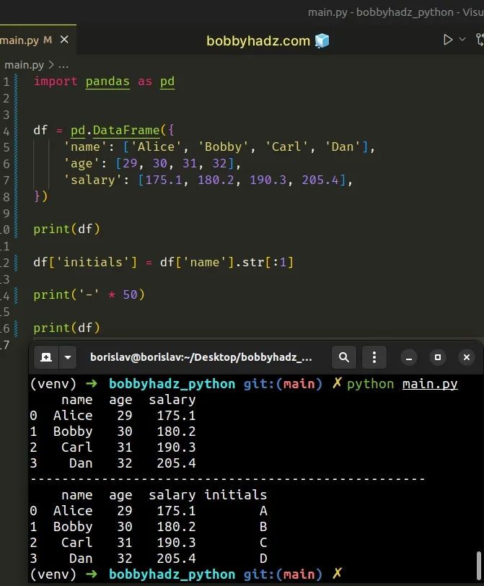Image resolution: width=484 pixels, height=586 pixels.
Task: Open the terminal three-dot menu
Action: click(374, 357)
